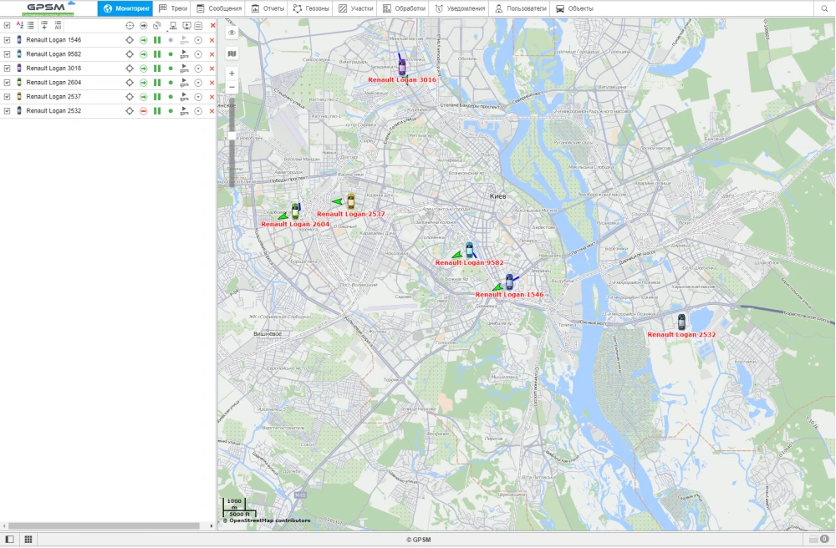
Task: Click the pause bars icon for Renault Logan 1546
Action: [157, 39]
